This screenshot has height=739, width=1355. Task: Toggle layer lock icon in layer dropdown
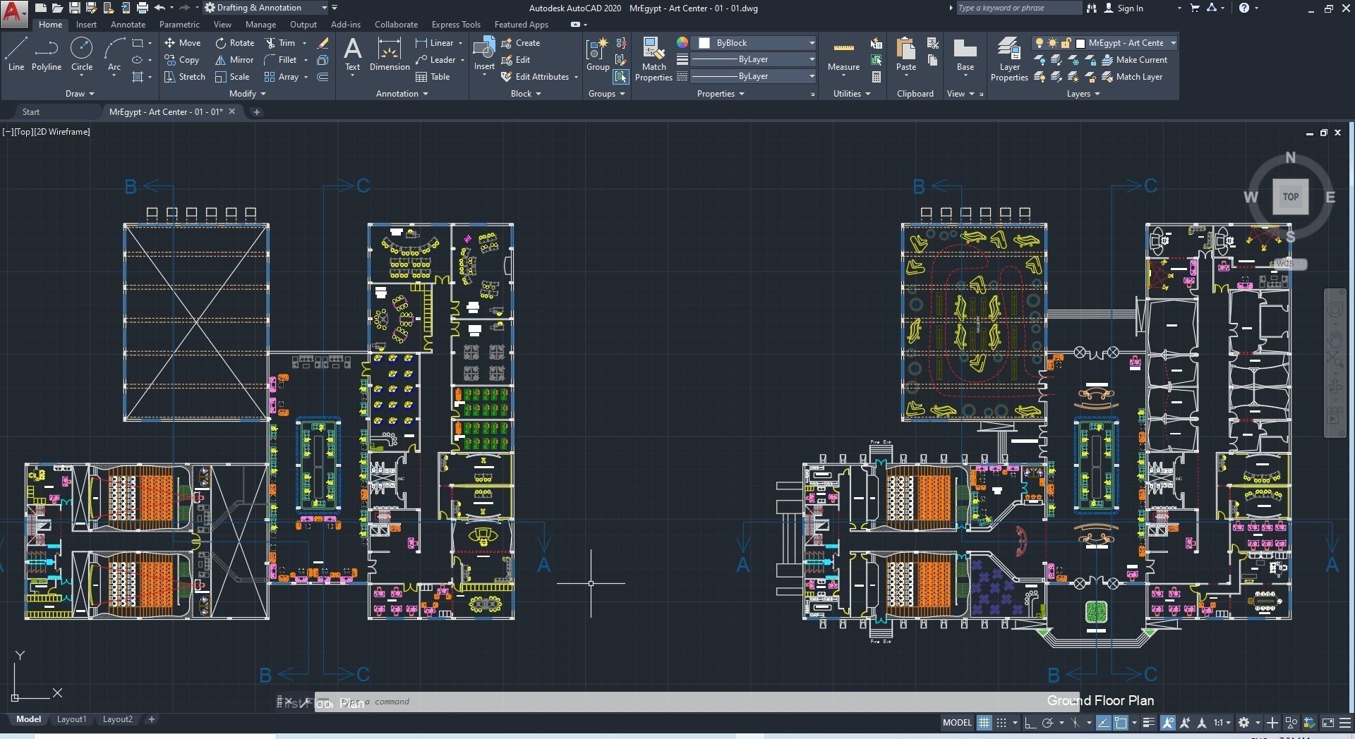click(1066, 43)
